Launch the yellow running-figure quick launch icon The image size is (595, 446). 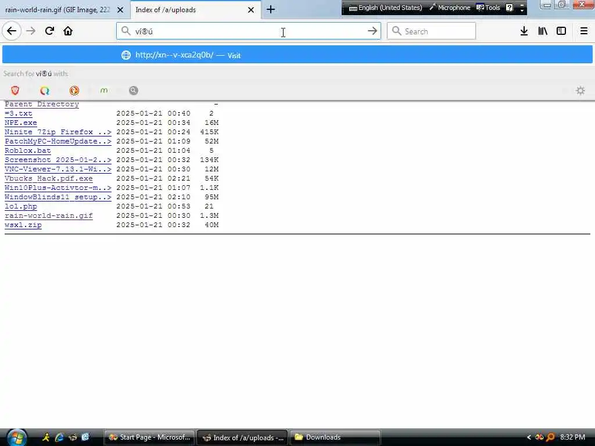[x=46, y=437]
